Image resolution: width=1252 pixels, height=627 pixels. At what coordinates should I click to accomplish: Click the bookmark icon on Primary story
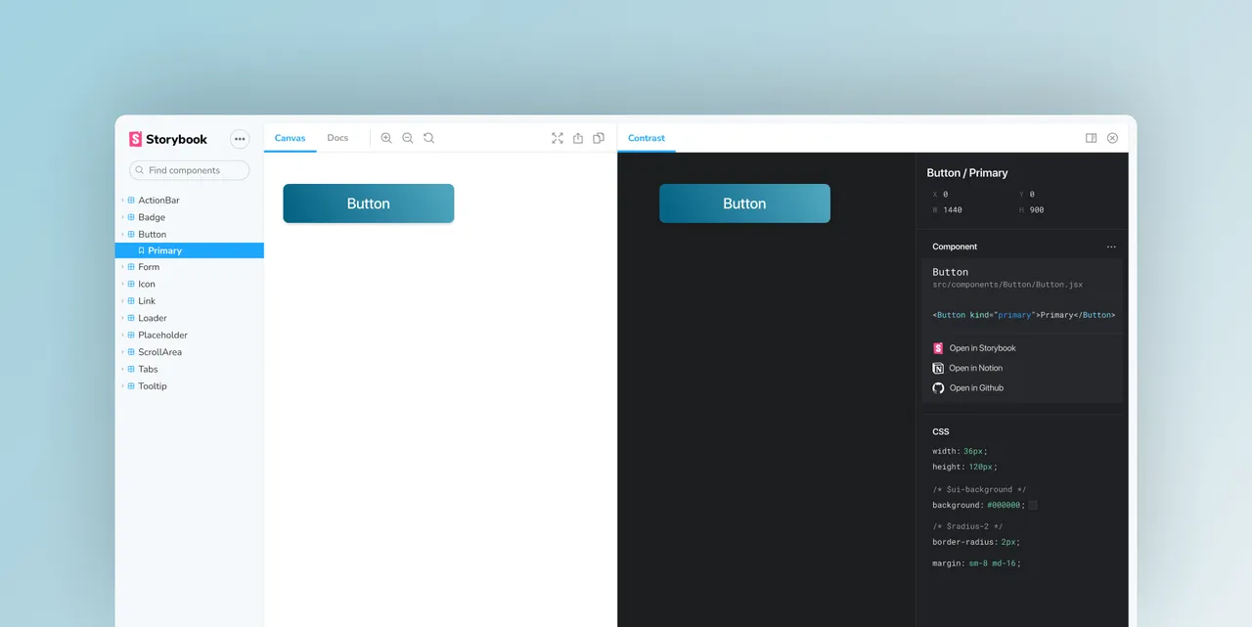click(x=141, y=250)
